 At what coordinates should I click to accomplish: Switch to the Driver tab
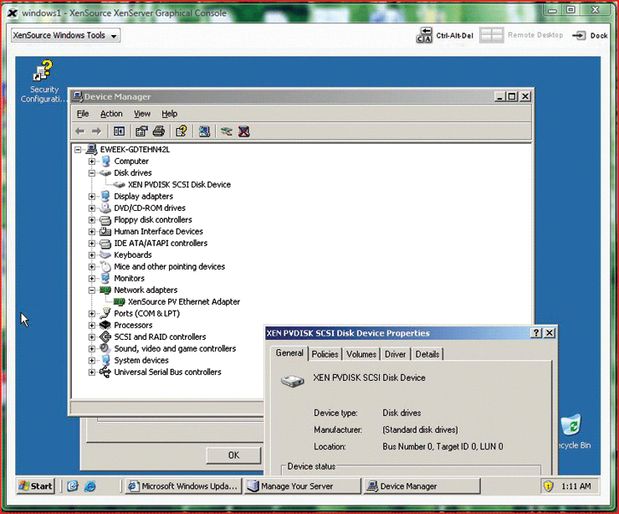[x=395, y=354]
